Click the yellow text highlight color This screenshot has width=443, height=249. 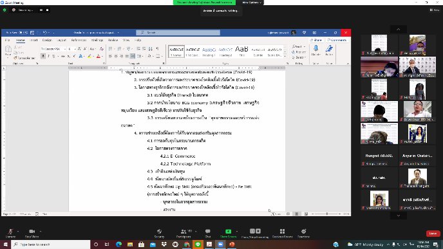pyautogui.click(x=90, y=56)
